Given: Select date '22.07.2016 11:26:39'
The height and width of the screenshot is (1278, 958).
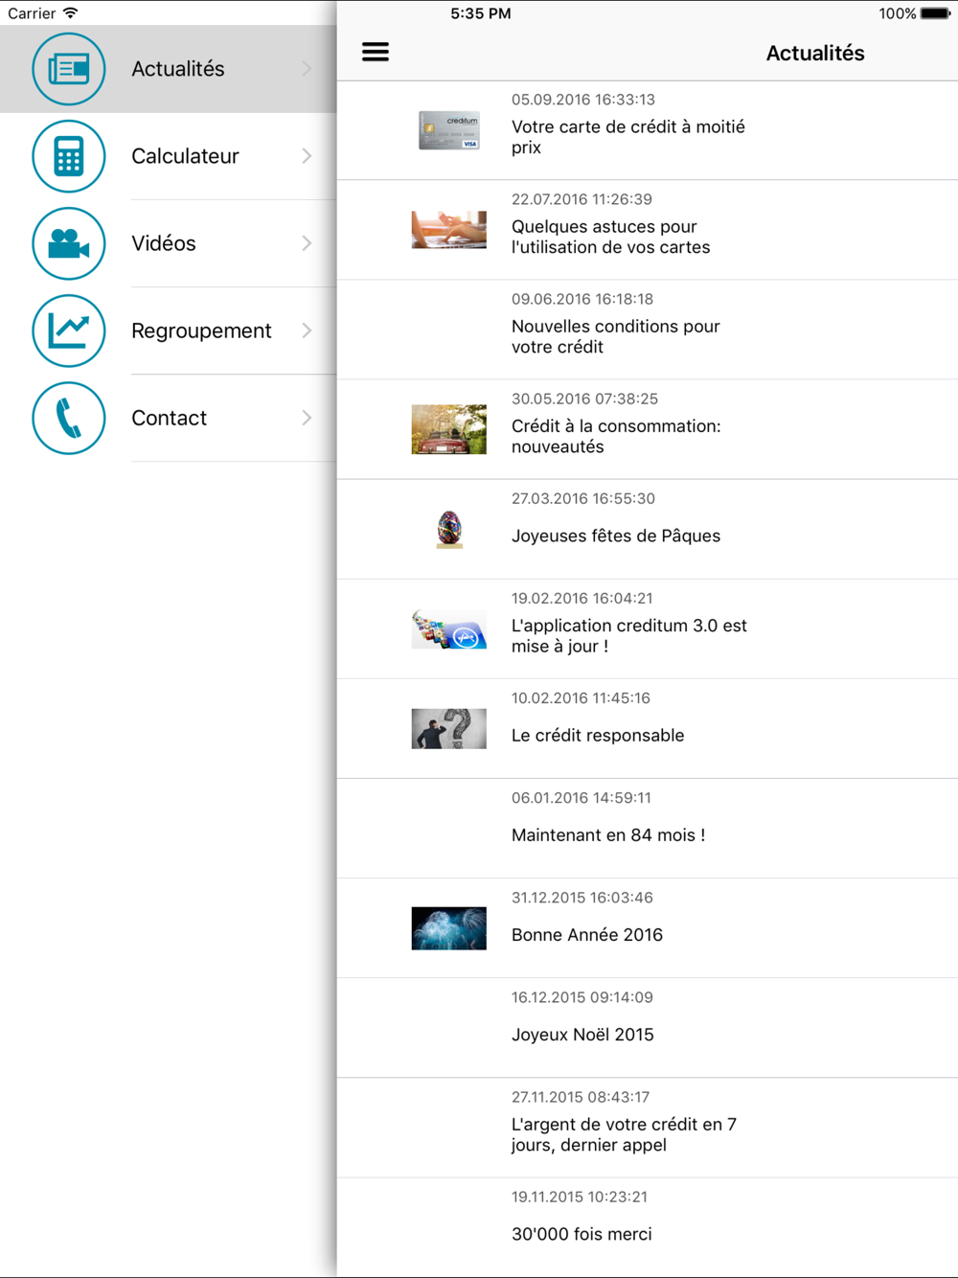Looking at the screenshot, I should (x=582, y=199).
